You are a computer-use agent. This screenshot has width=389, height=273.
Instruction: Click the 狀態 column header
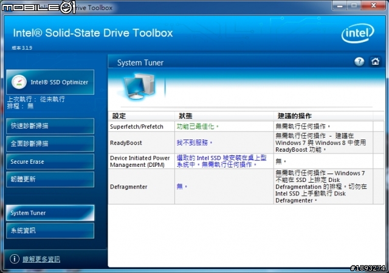click(x=224, y=116)
